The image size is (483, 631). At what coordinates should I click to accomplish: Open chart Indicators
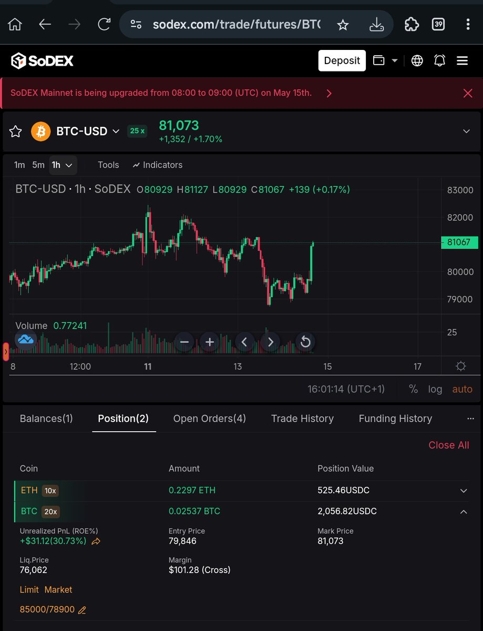tap(158, 165)
